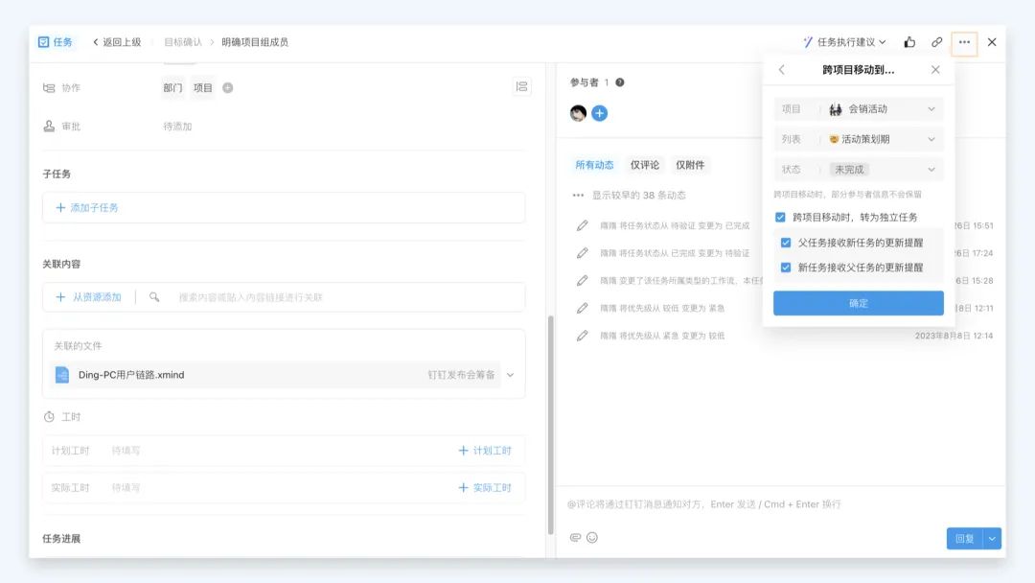Expand chevron beside 钉钉发布会筹备
1035x583 pixels.
pyautogui.click(x=510, y=375)
